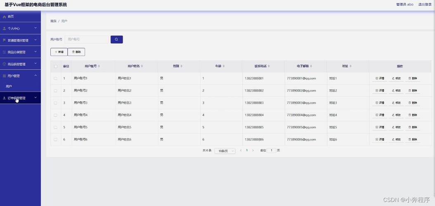
Task: Click the 索引 column header
Action: pyautogui.click(x=66, y=66)
